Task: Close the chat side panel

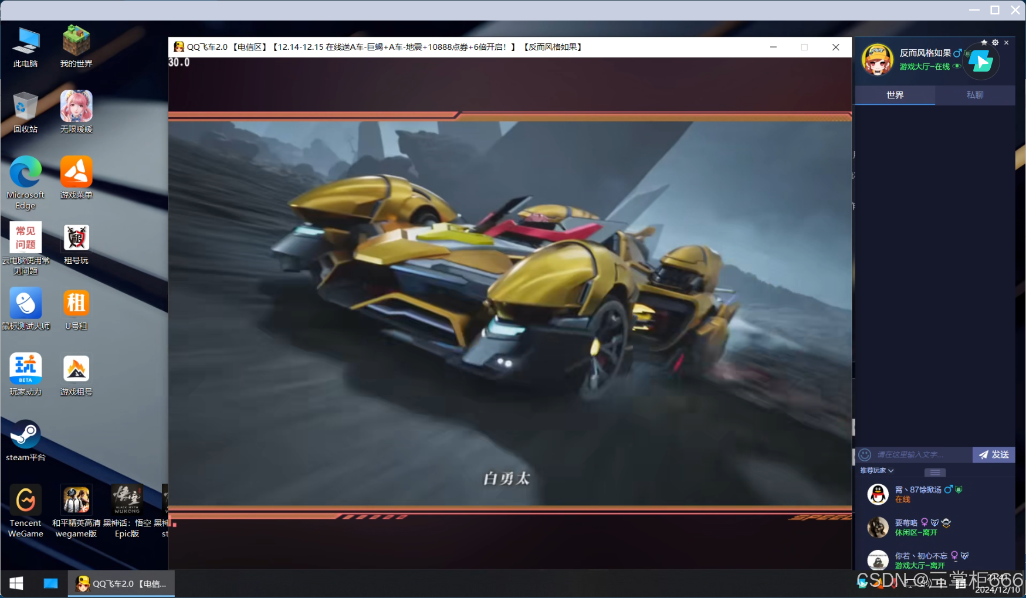Action: pyautogui.click(x=1006, y=43)
